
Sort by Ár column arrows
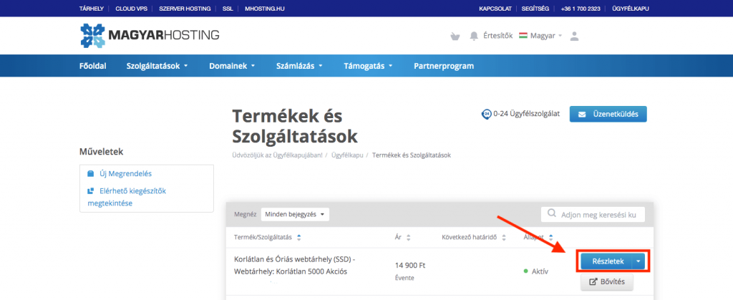408,238
